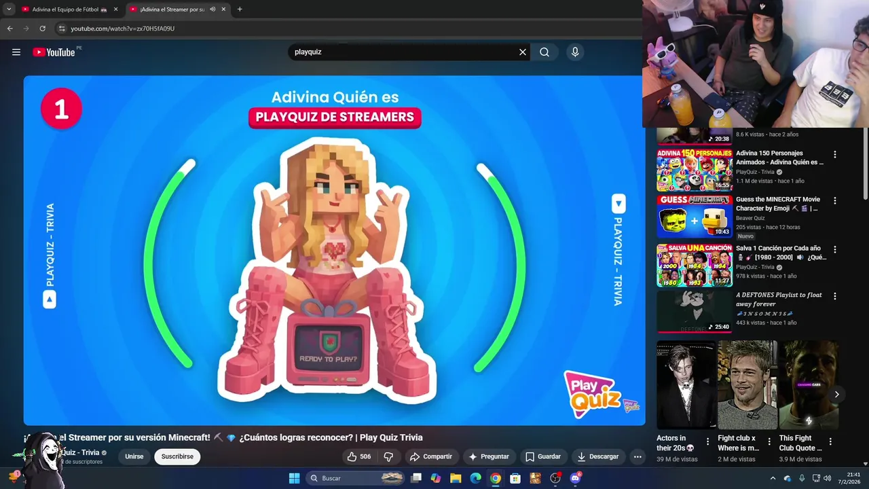Open options for Actors in their 20s short
Image resolution: width=869 pixels, height=489 pixels.
pos(707,441)
